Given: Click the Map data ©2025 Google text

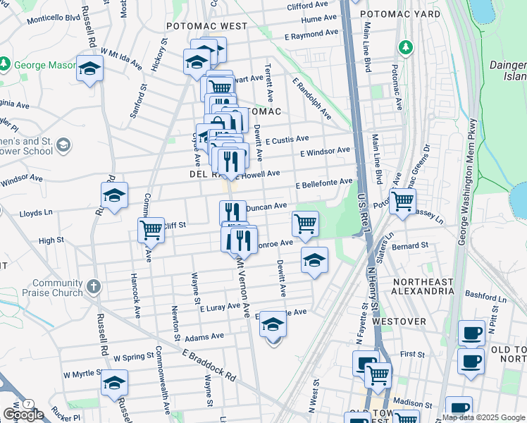Looking at the screenshot, I should [483, 418].
